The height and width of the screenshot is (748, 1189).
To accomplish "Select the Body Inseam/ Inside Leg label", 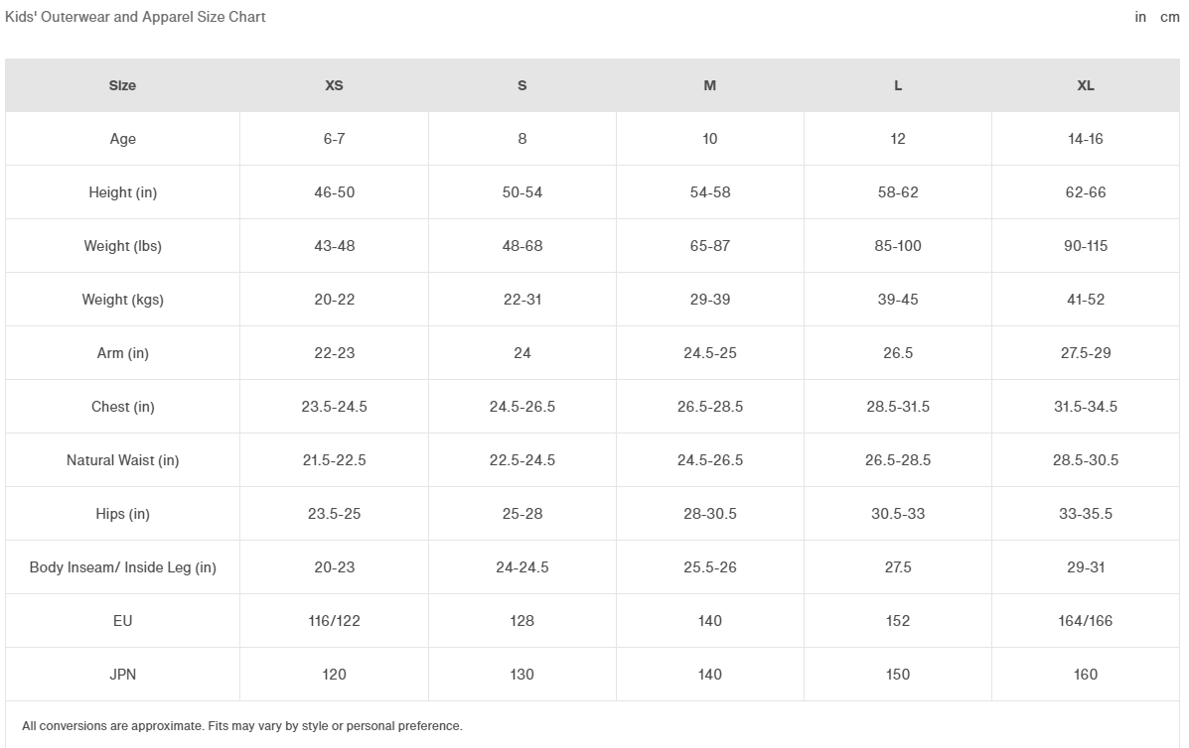I will point(122,567).
